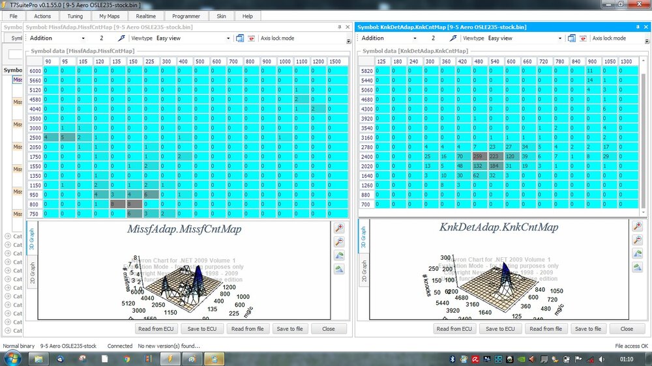The width and height of the screenshot is (652, 366).
Task: Zoom in on the MissfCntMap 3D graph
Action: [339, 228]
